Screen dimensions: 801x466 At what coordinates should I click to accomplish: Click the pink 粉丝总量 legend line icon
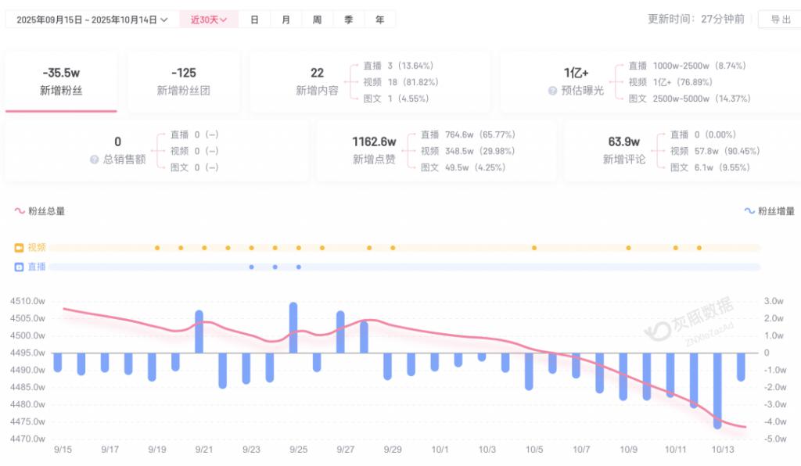click(20, 211)
